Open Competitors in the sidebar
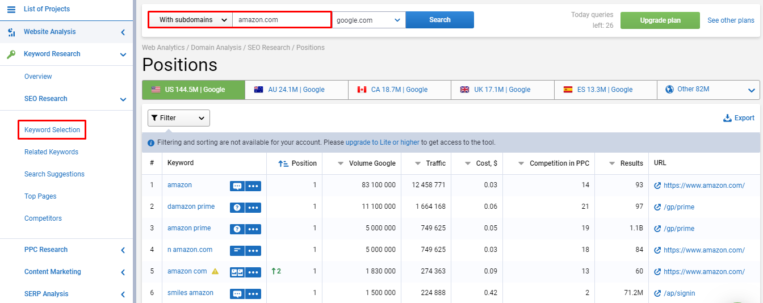The image size is (763, 303). click(x=43, y=218)
